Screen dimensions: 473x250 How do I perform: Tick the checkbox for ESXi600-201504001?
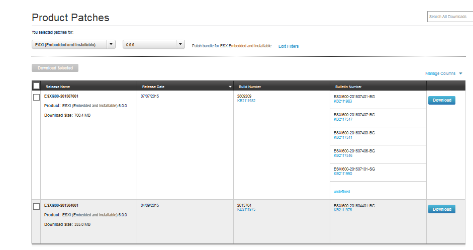pyautogui.click(x=36, y=207)
